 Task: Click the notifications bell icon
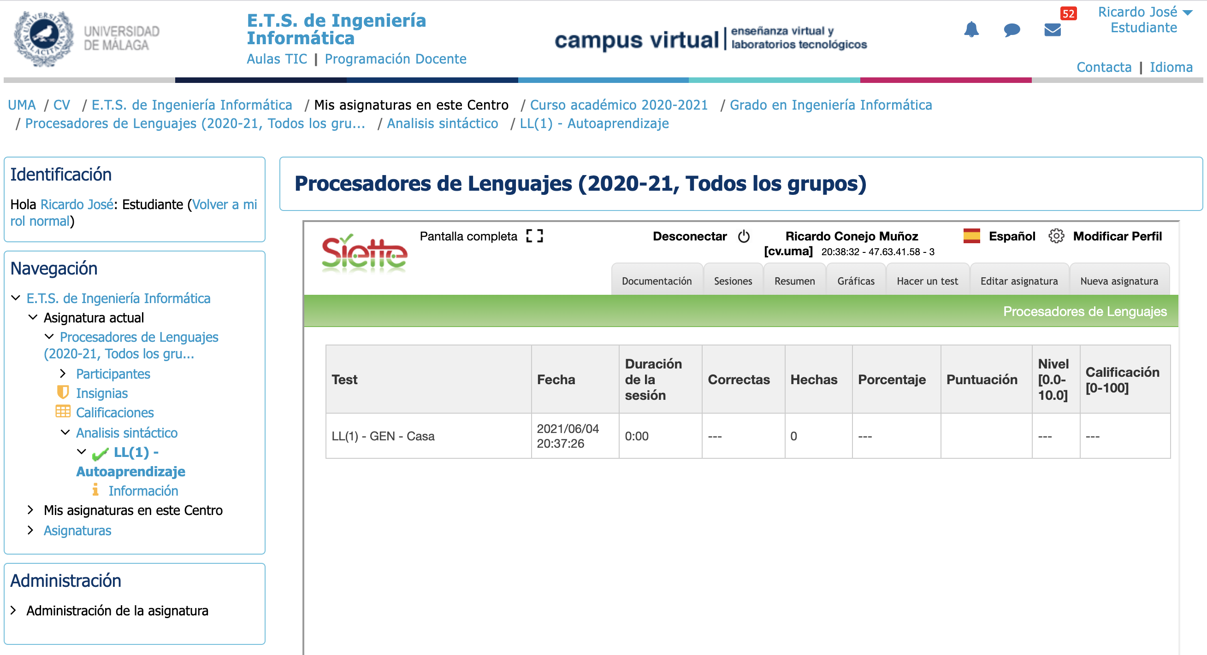pyautogui.click(x=971, y=30)
